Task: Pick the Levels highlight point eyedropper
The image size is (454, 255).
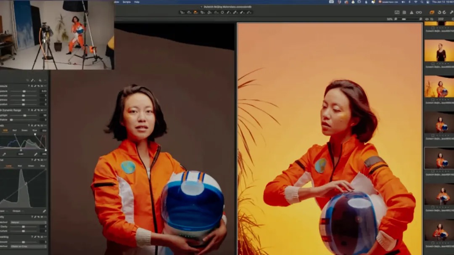Action: pyautogui.click(x=35, y=154)
